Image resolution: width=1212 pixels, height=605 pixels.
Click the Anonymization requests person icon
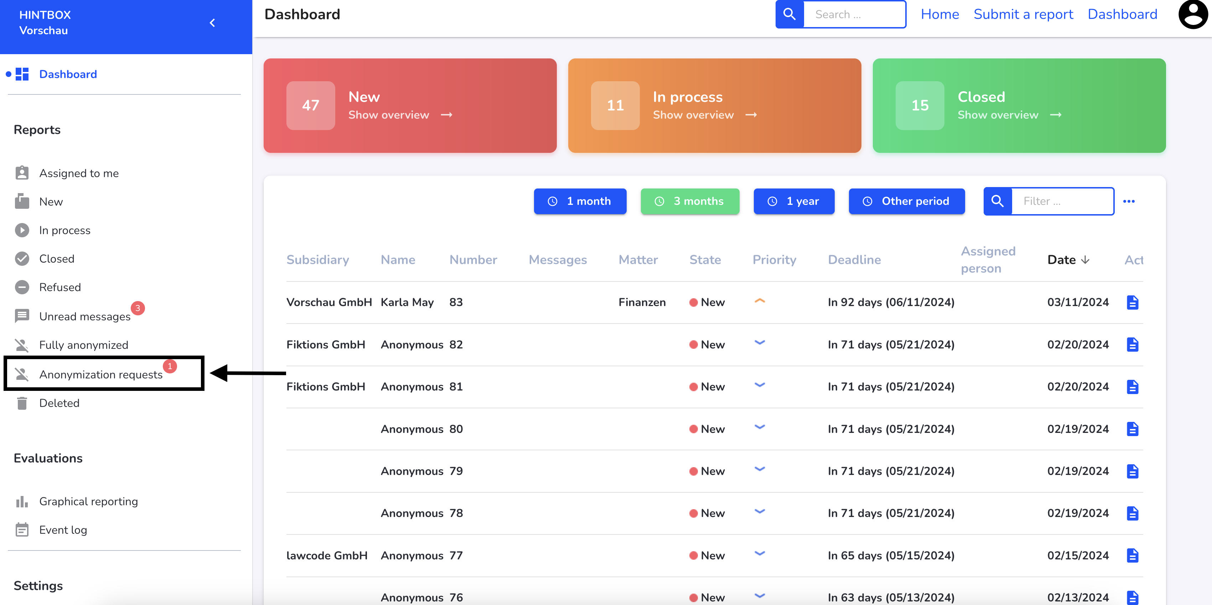[x=22, y=374]
